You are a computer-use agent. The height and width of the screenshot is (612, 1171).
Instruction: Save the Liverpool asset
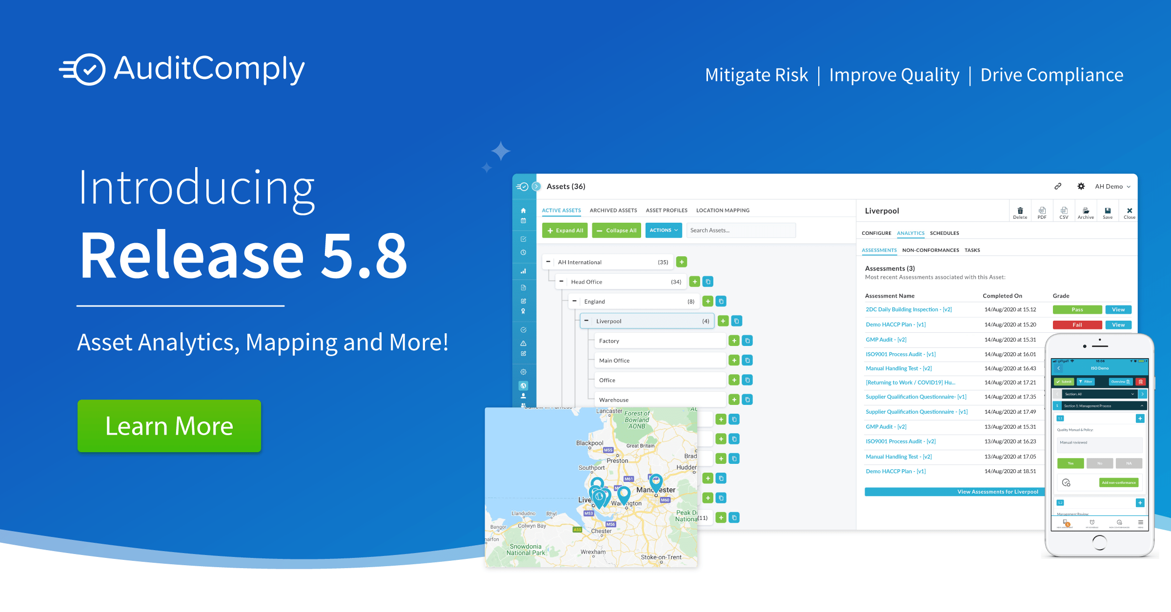click(1108, 213)
